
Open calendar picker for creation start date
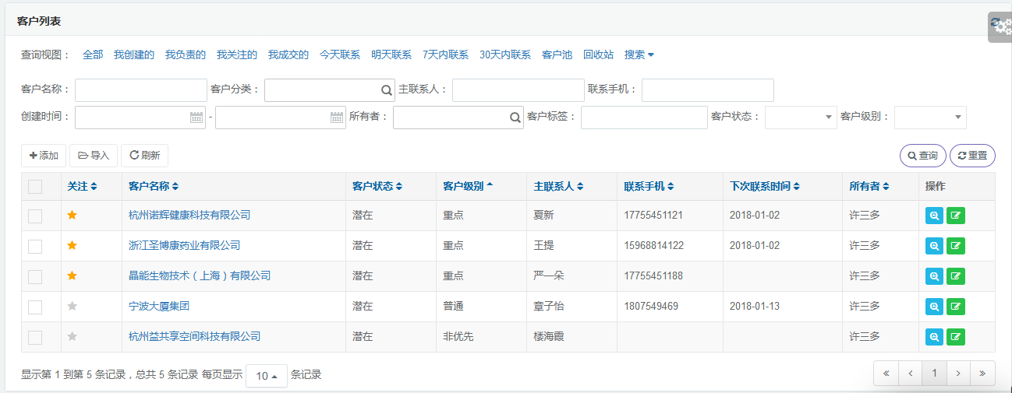coord(196,118)
